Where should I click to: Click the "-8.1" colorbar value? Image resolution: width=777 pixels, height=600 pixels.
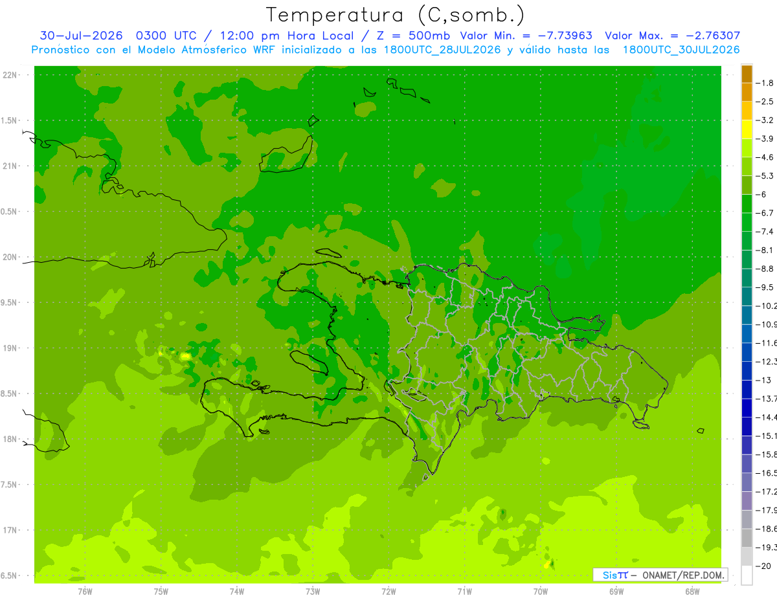765,250
